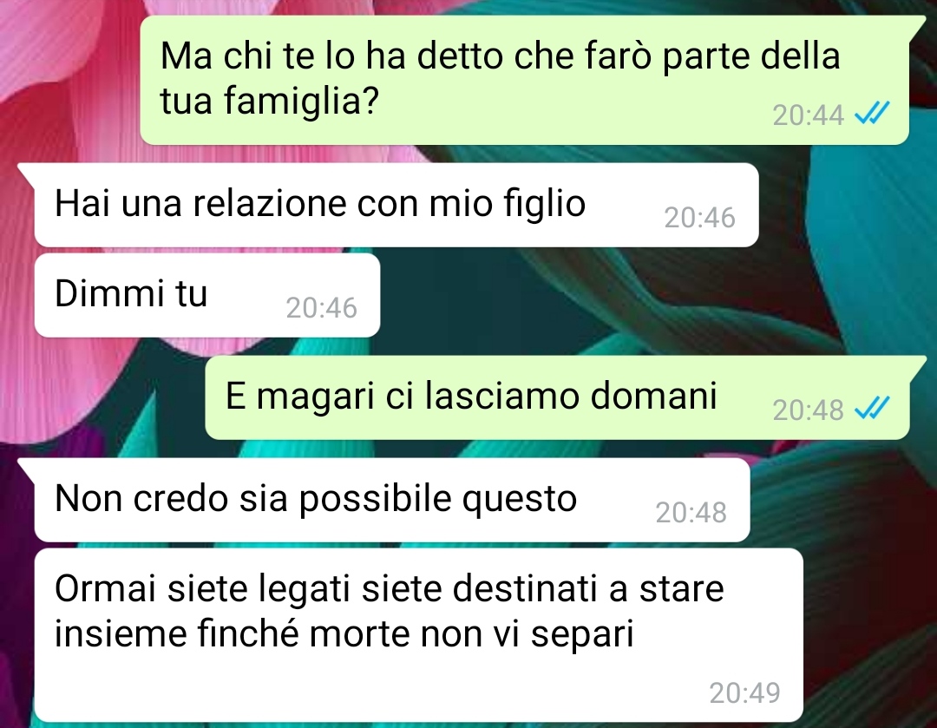Screen dimensions: 937x728
Task: Tap the 20:48 timestamp beside 'possibile questo'
Action: [x=691, y=512]
